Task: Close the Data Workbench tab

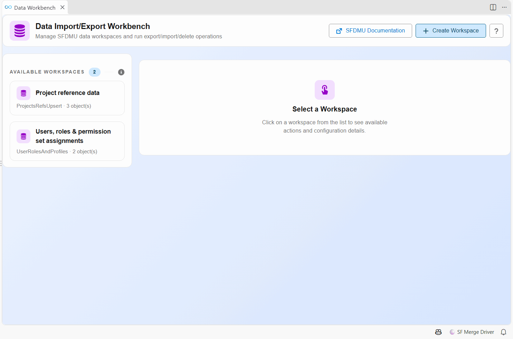Action: click(x=63, y=7)
